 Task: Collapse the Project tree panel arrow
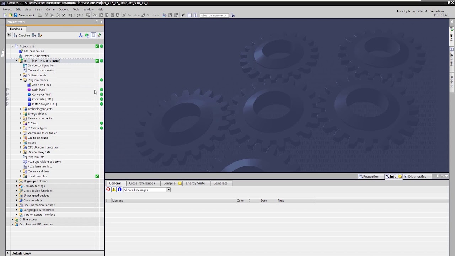(101, 22)
